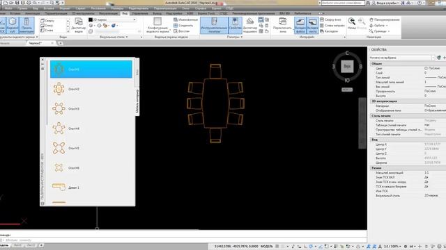Toggle Инструментальные палитры panel
The width and height of the screenshot is (446, 250).
[x=214, y=26]
